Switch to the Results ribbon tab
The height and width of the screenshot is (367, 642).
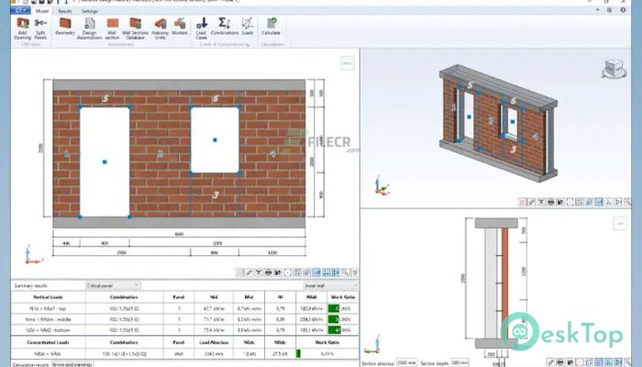coord(65,11)
